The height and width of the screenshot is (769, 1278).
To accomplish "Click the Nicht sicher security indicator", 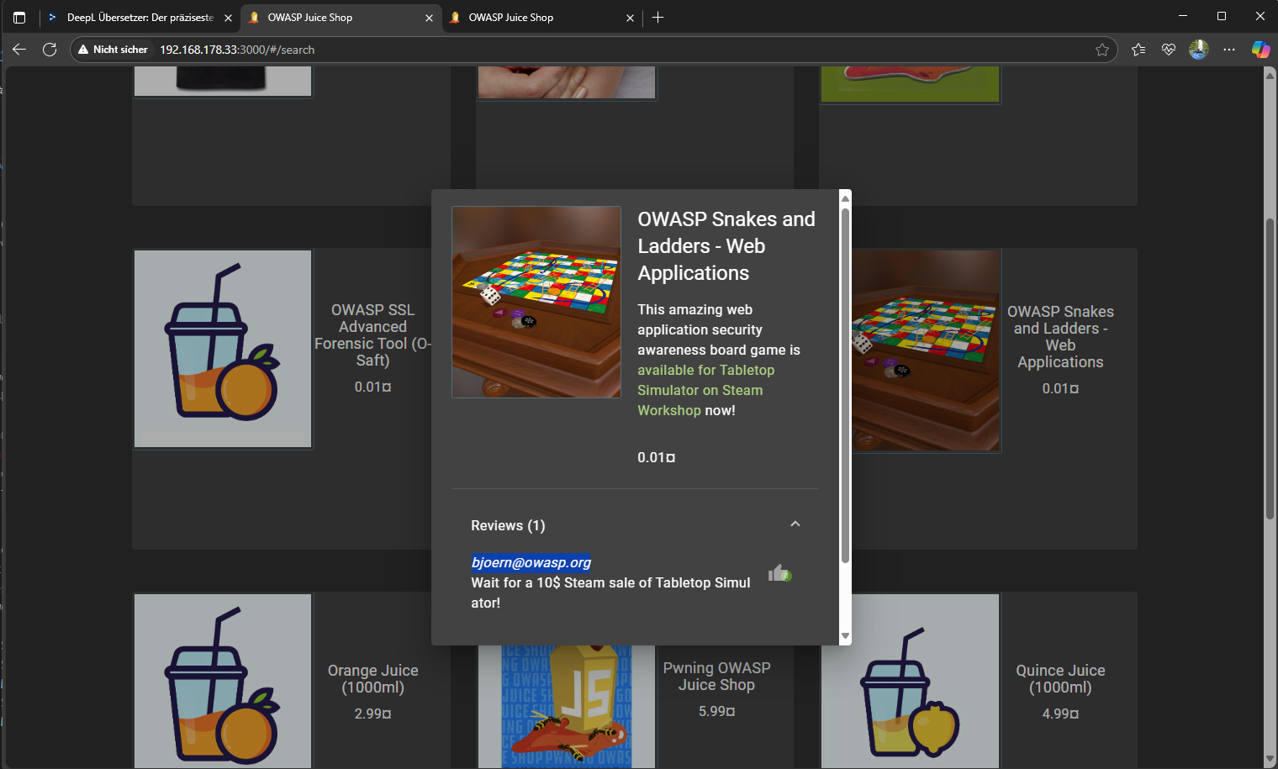I will click(x=113, y=50).
